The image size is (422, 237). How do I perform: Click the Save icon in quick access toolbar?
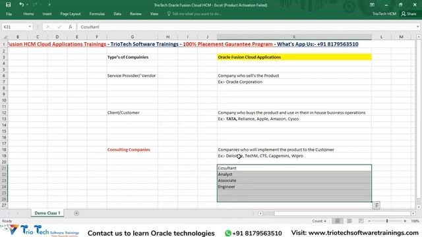coord(9,5)
